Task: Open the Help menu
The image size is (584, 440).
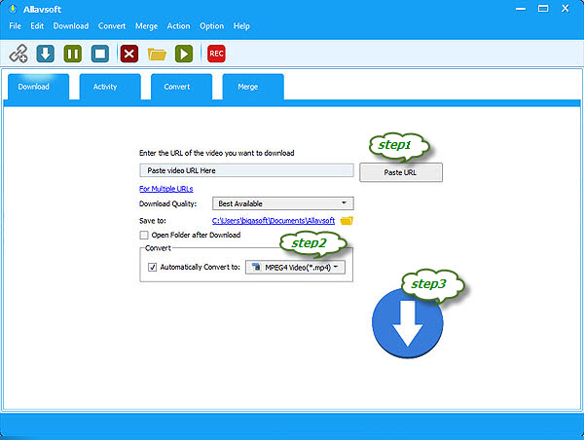Action: (241, 26)
